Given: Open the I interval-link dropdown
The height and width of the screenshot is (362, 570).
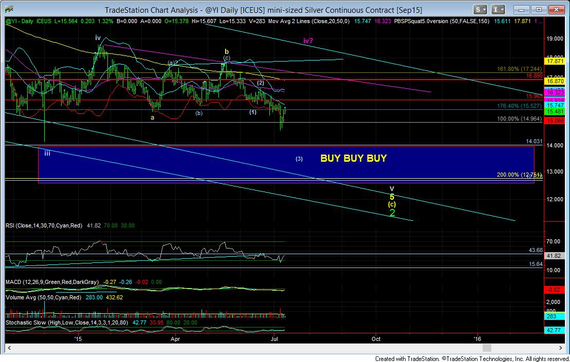Looking at the screenshot, I should click(x=499, y=9).
